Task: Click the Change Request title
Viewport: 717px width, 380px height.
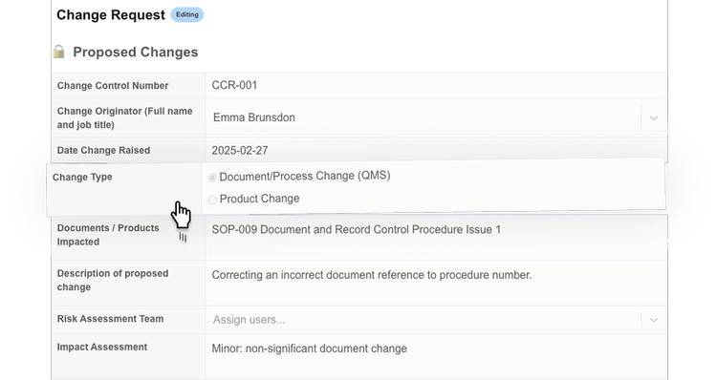Action: coord(111,15)
